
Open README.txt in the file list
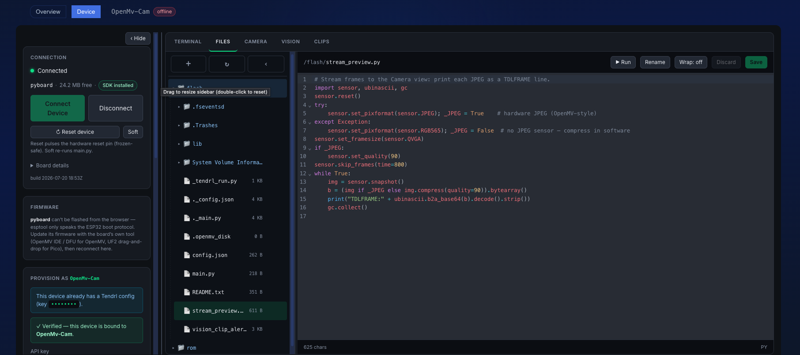click(x=230, y=292)
